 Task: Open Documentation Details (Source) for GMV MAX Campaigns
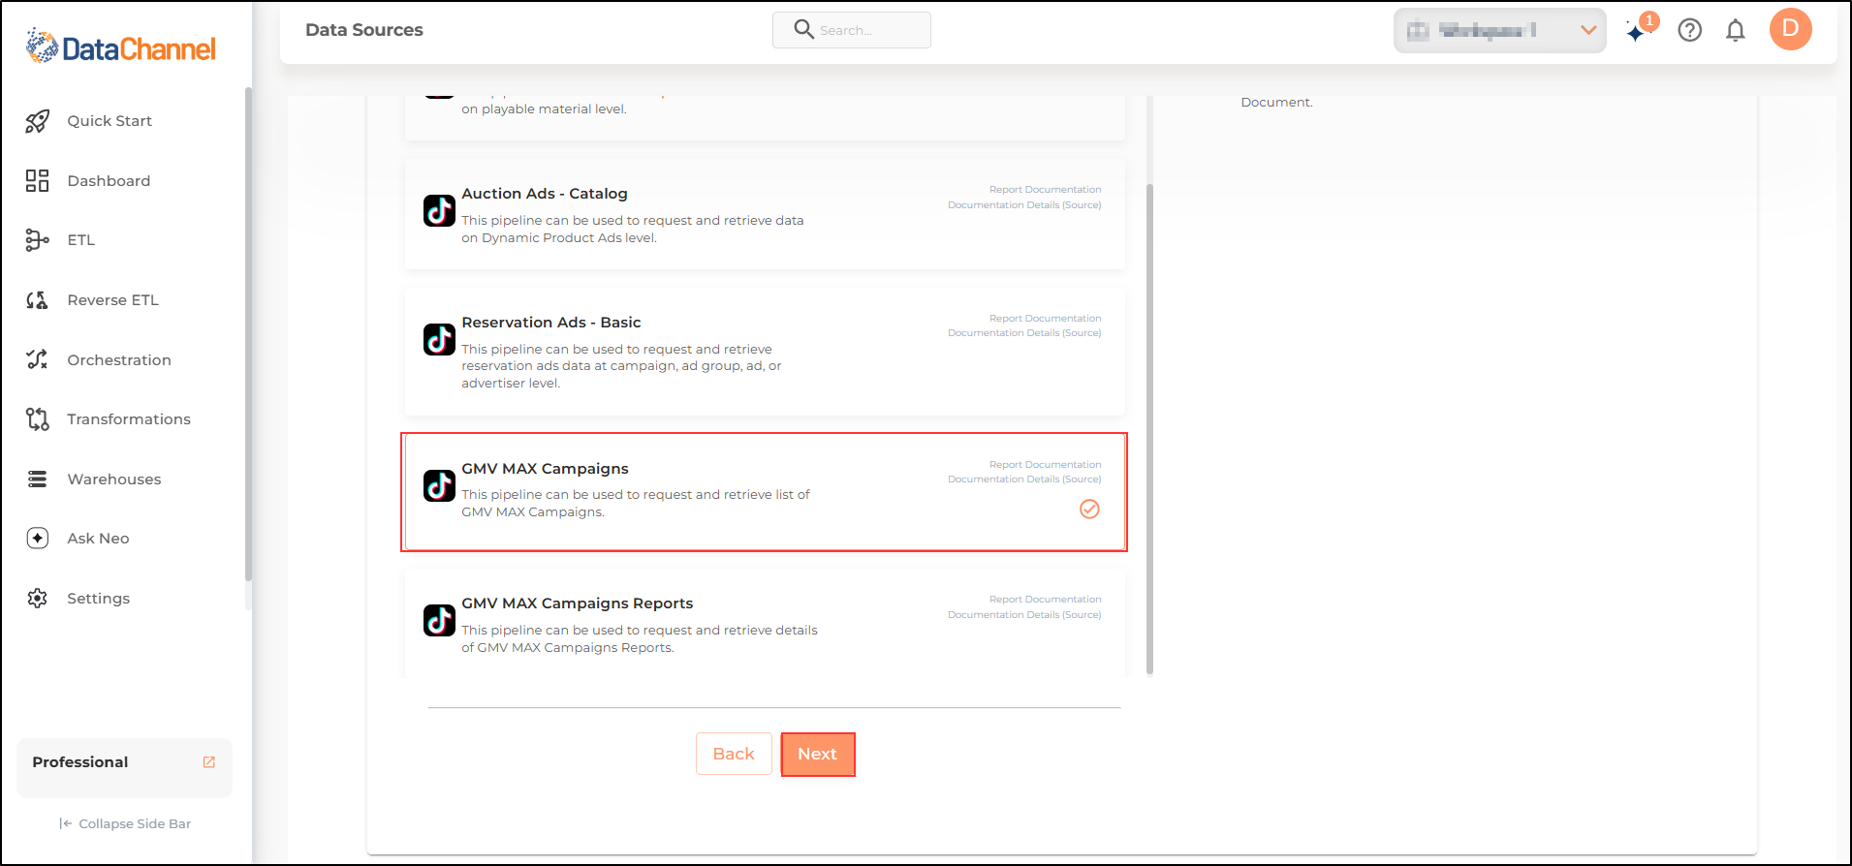pyautogui.click(x=1024, y=479)
